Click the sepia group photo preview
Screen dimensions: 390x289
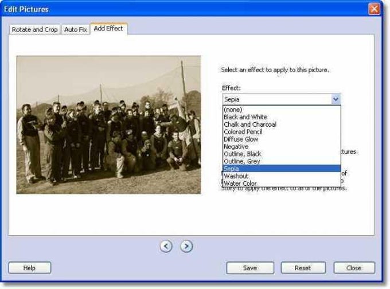pyautogui.click(x=108, y=125)
